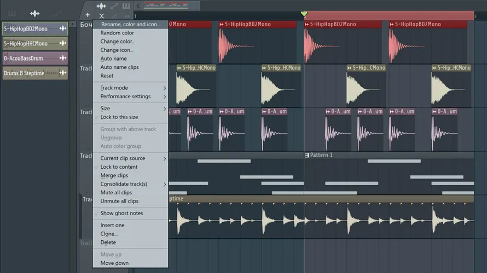Select the pattern (piano keys) filter in the picker panel
The width and height of the screenshot is (487, 273).
[x=12, y=13]
